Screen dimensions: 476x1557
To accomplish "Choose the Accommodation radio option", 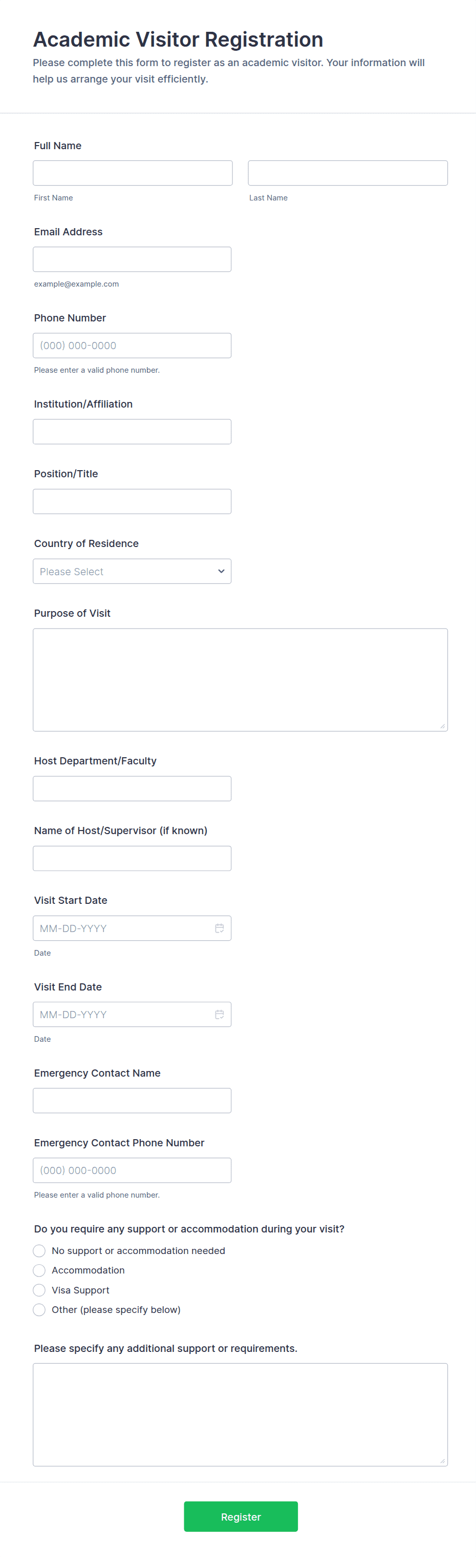I will (x=39, y=1270).
